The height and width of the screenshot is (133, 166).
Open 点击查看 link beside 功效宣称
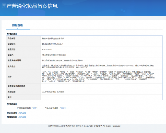click(22, 117)
